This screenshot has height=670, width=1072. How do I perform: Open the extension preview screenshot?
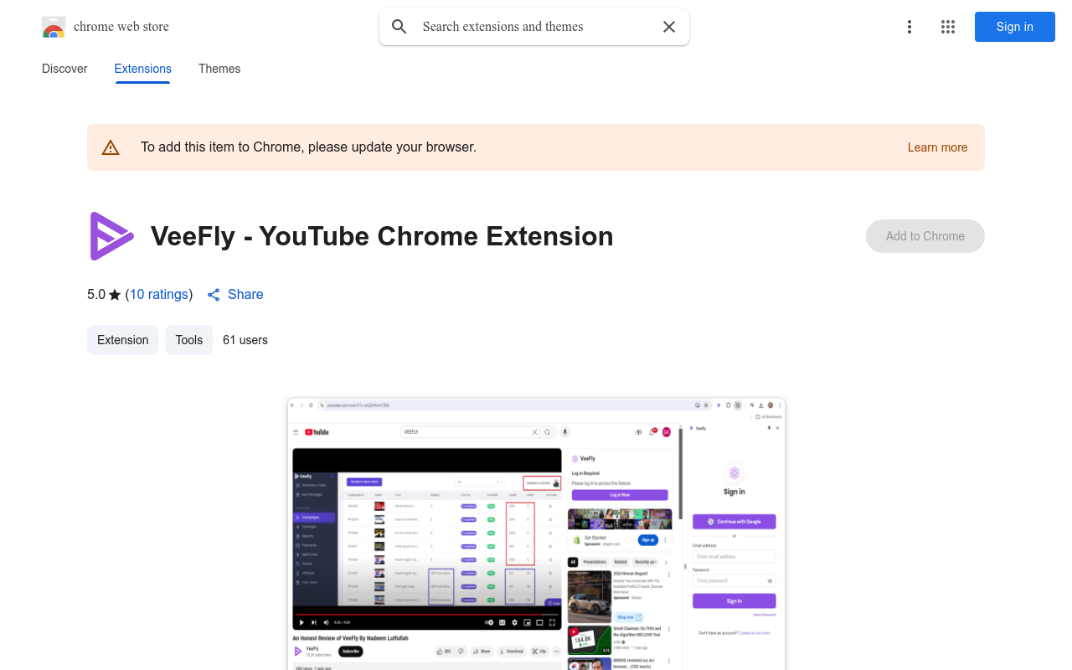coord(536,534)
